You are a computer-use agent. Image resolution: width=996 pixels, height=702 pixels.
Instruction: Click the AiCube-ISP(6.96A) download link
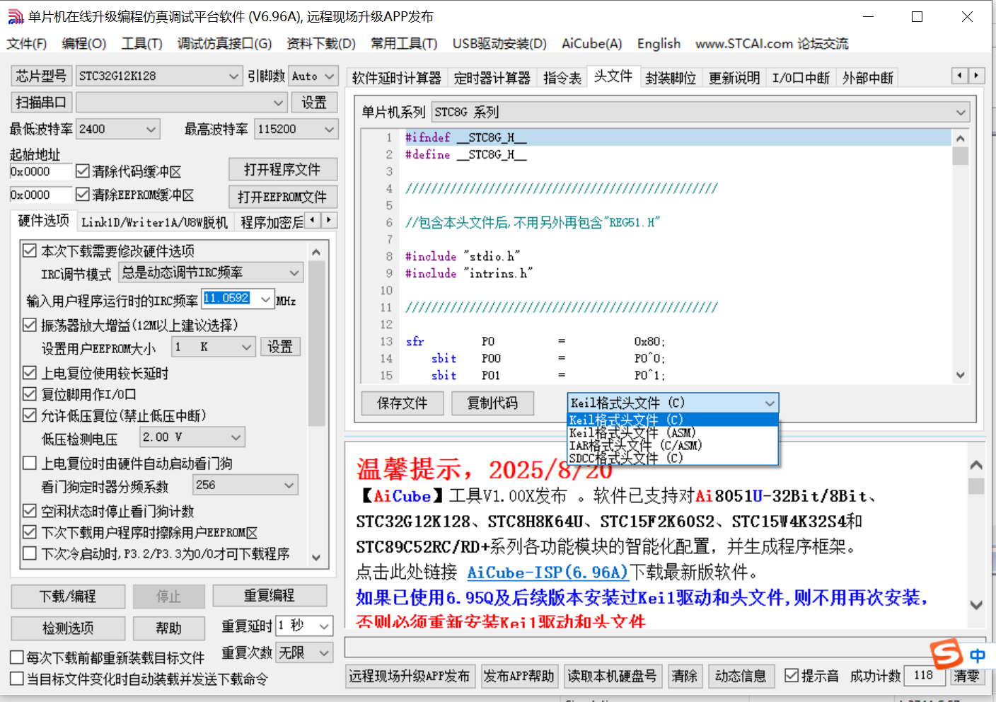click(548, 572)
